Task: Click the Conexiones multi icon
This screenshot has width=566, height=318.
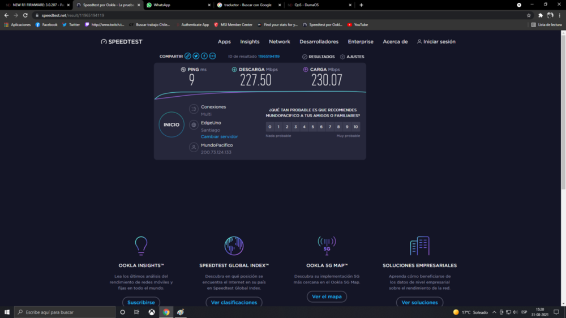Action: tap(194, 109)
